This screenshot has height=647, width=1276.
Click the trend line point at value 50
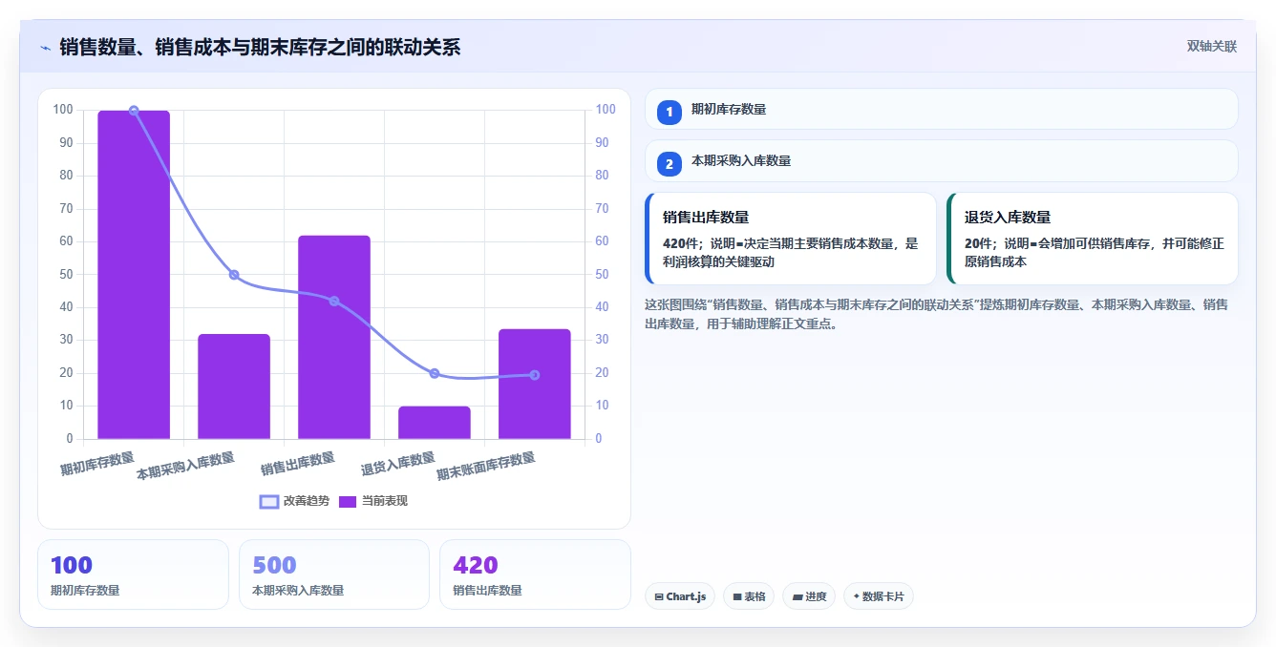click(x=234, y=275)
